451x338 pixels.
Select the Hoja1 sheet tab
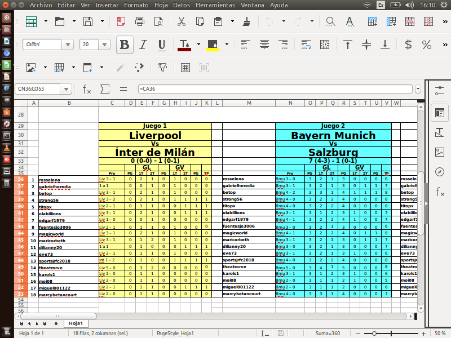pyautogui.click(x=76, y=323)
